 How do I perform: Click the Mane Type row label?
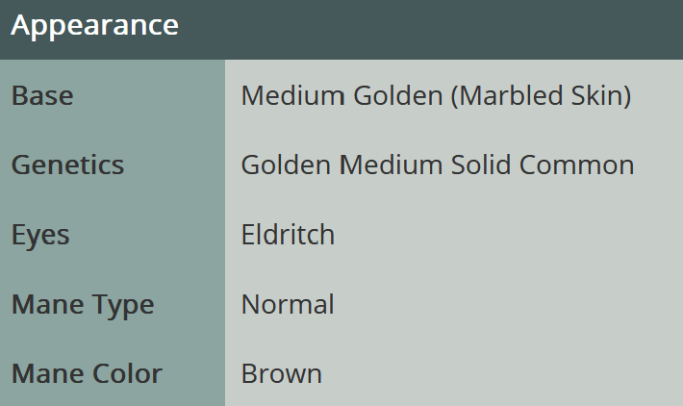coord(83,305)
